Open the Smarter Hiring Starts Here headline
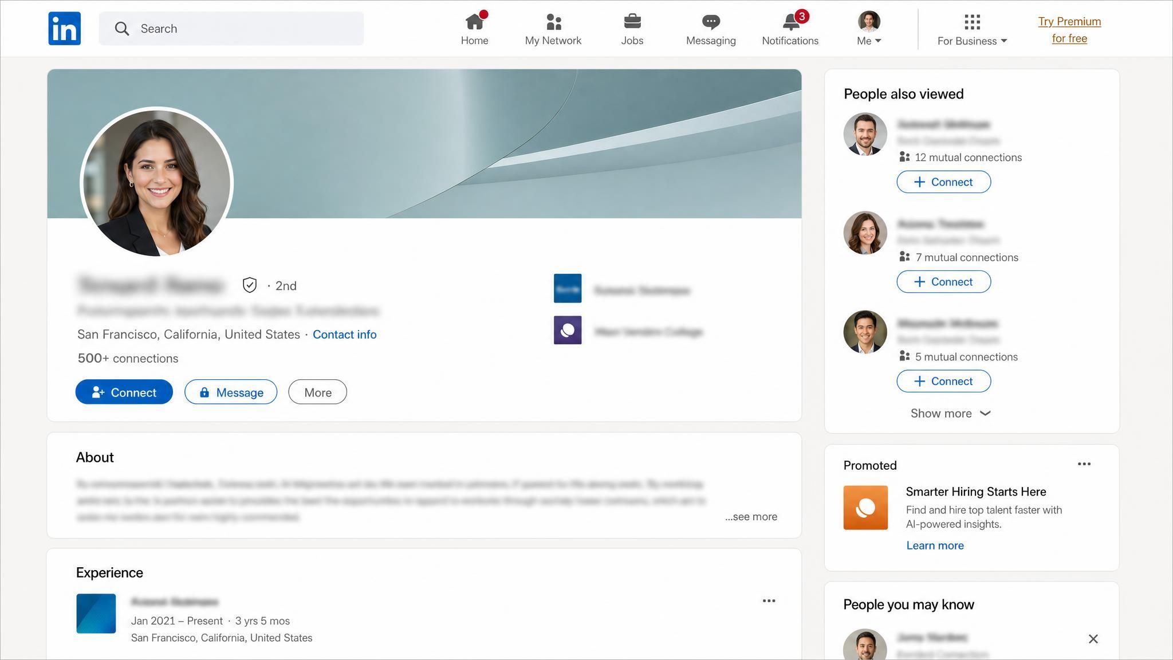This screenshot has width=1173, height=660. pyautogui.click(x=975, y=492)
